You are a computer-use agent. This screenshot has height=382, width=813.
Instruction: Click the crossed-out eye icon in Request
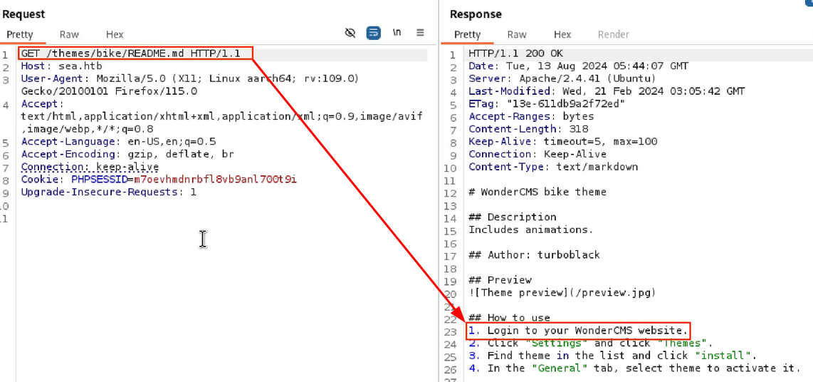[x=350, y=33]
